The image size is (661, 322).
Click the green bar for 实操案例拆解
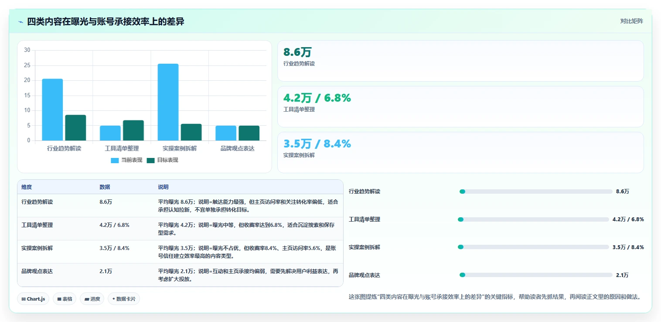(x=191, y=132)
